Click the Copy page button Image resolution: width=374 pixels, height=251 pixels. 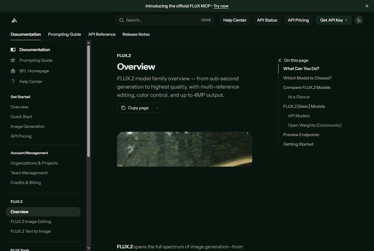tap(135, 108)
